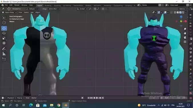Switch perspective/orthographic with grid icon
Image resolution: width=193 pixels, height=108 pixels.
click(x=185, y=42)
